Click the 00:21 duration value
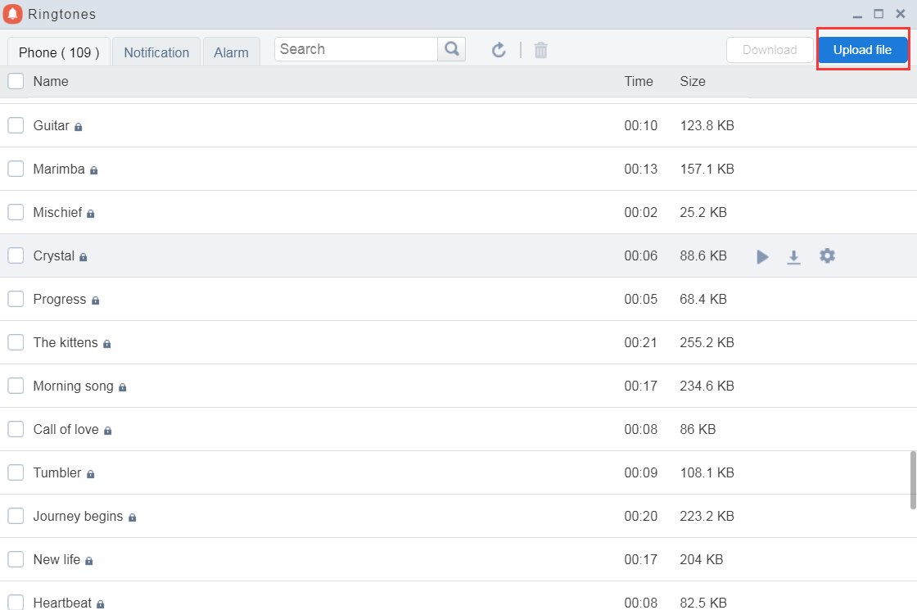Screen dimensions: 917x610 pyautogui.click(x=640, y=342)
